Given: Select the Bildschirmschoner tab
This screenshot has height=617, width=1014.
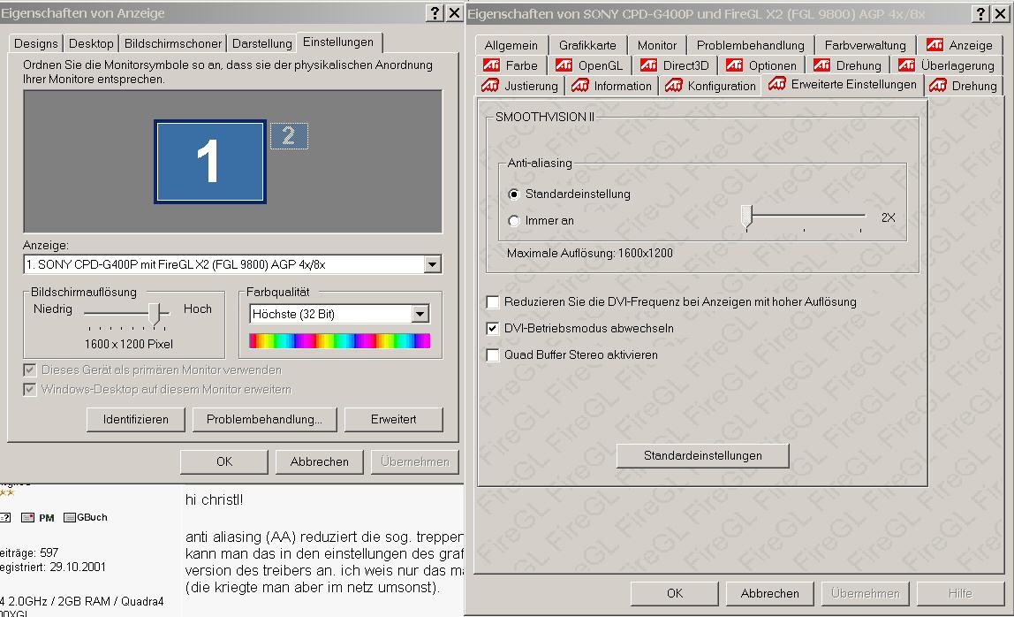Looking at the screenshot, I should pos(172,43).
